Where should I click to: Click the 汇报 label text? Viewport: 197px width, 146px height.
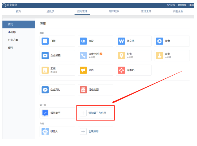(53, 68)
